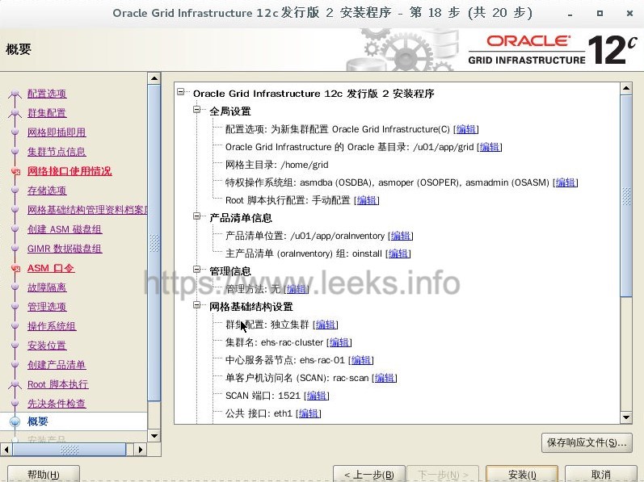Image resolution: width=644 pixels, height=482 pixels.
Task: Open 网格基础结构管理资料档案库 step
Action: [87, 210]
